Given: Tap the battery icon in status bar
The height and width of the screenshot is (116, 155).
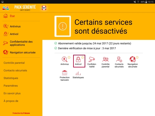Looking at the screenshot, I should tap(146, 2).
